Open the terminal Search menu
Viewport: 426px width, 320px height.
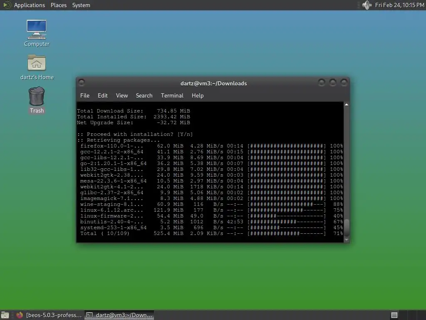click(144, 95)
